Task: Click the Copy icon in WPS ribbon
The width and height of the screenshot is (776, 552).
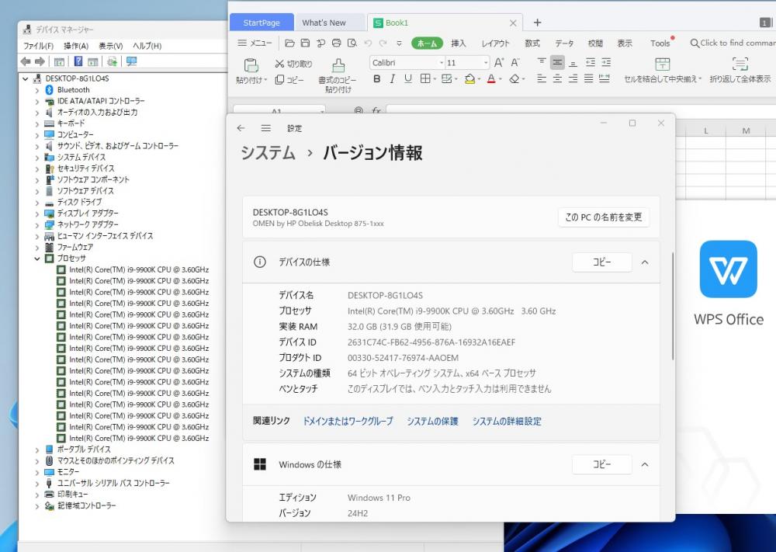Action: [x=279, y=79]
